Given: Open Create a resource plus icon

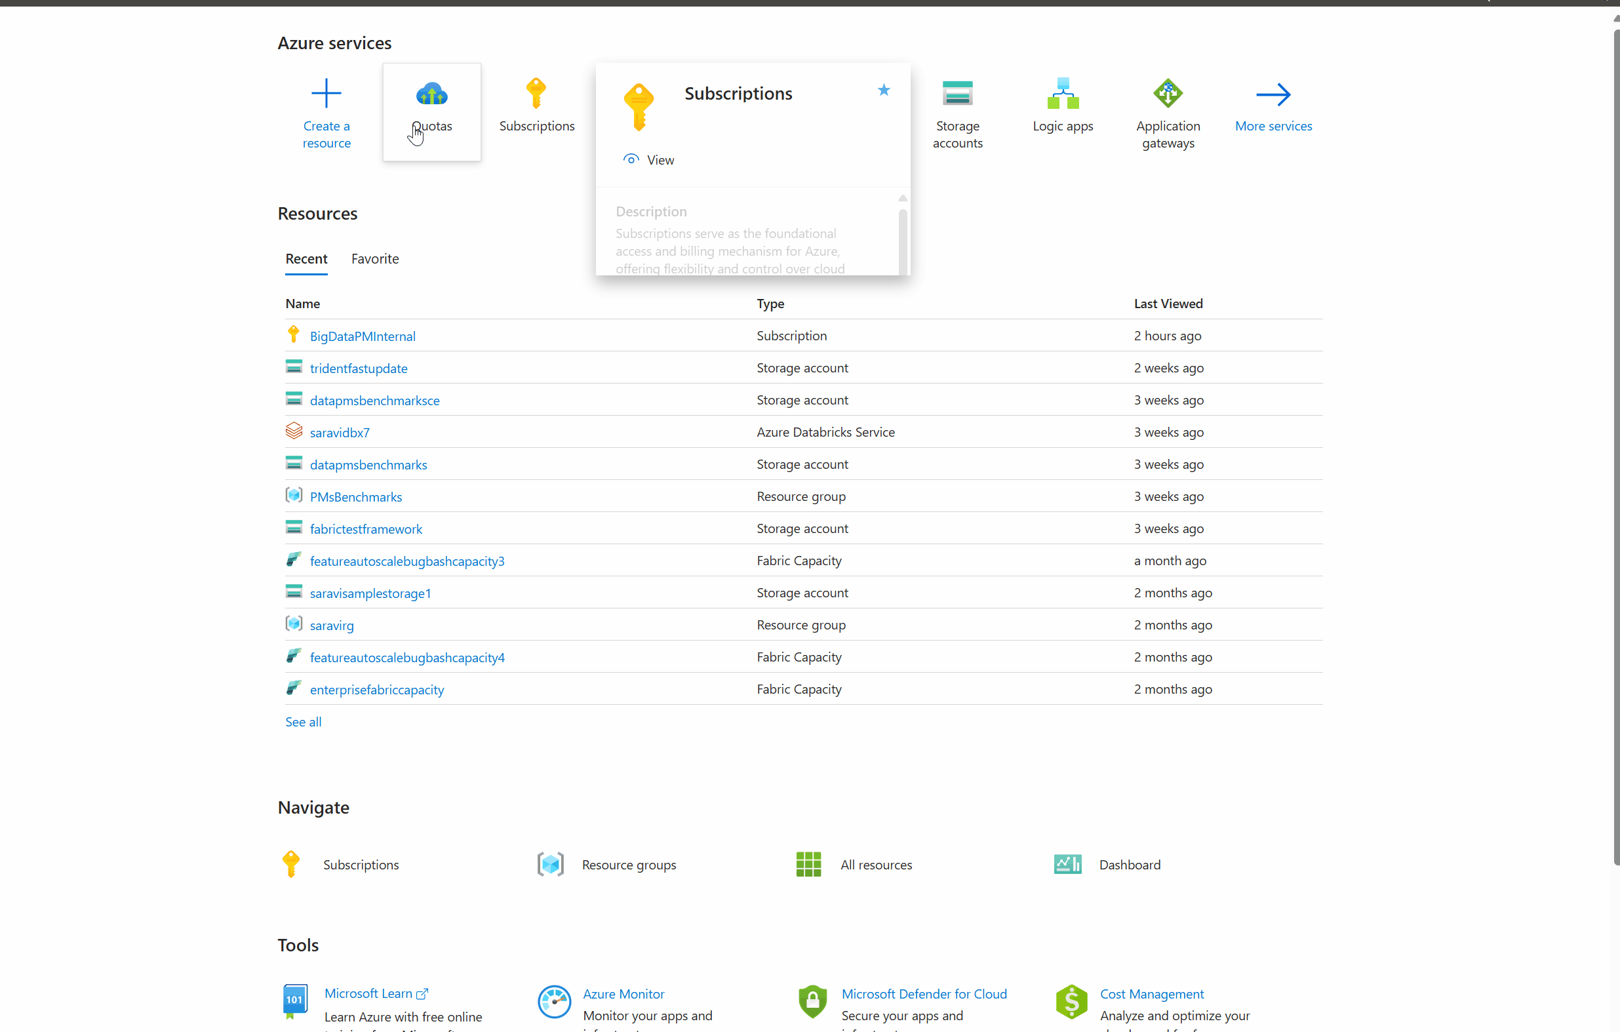Looking at the screenshot, I should [326, 94].
